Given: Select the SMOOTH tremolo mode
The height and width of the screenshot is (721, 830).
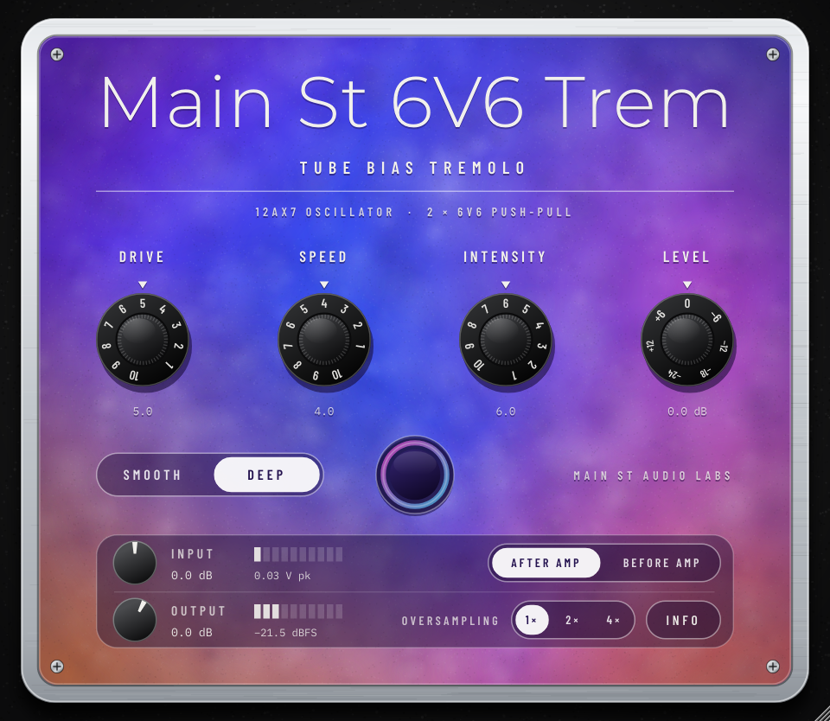Looking at the screenshot, I should tap(152, 475).
